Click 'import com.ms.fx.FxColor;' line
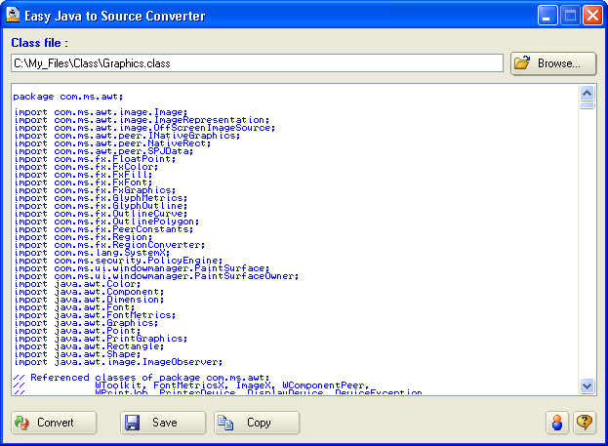The height and width of the screenshot is (446, 608). pos(86,167)
